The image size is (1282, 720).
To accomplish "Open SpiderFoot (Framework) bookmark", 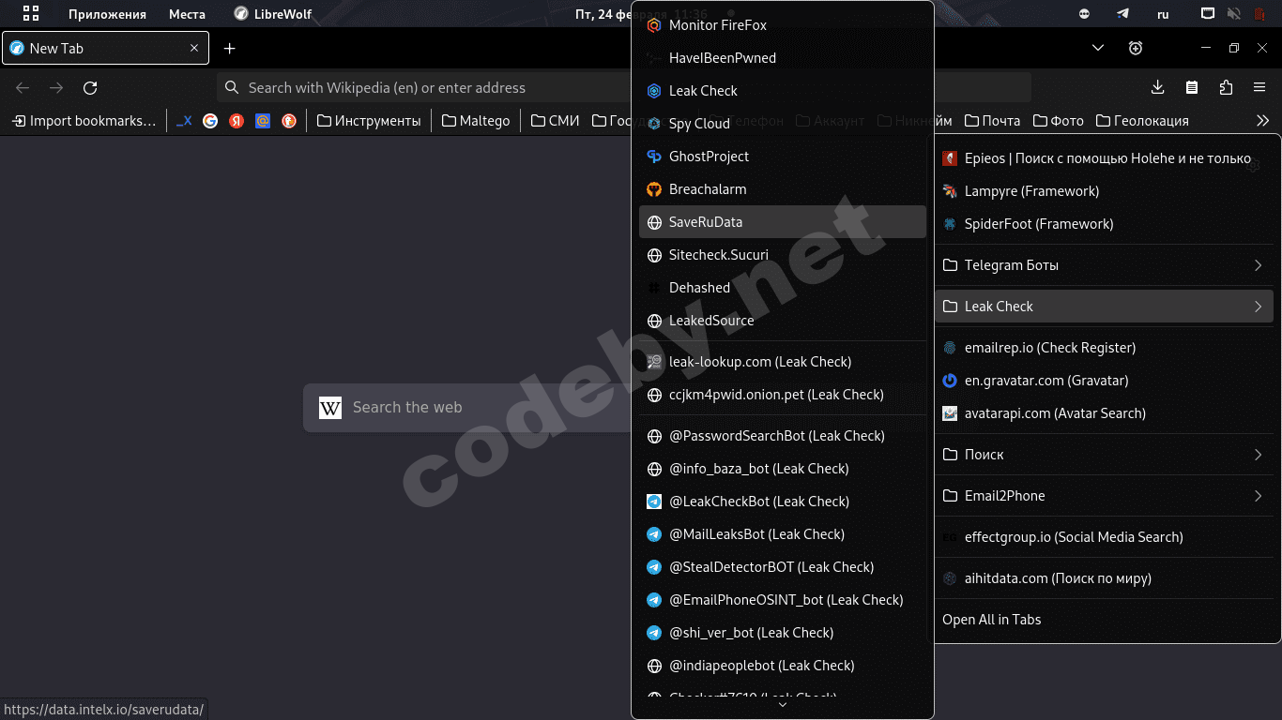I will pyautogui.click(x=1104, y=224).
